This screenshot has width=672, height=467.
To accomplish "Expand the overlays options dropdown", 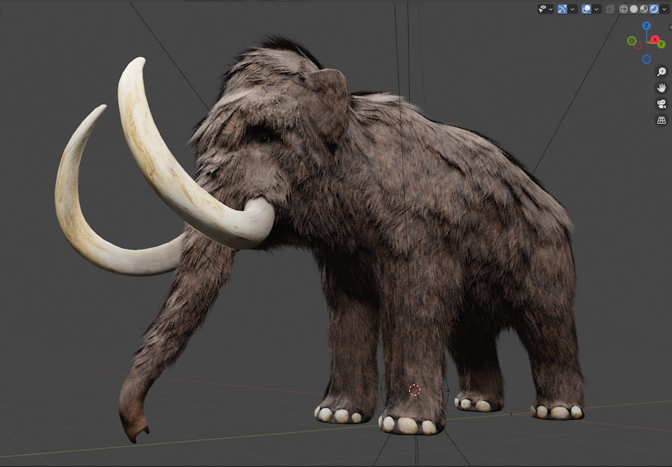I will (597, 9).
